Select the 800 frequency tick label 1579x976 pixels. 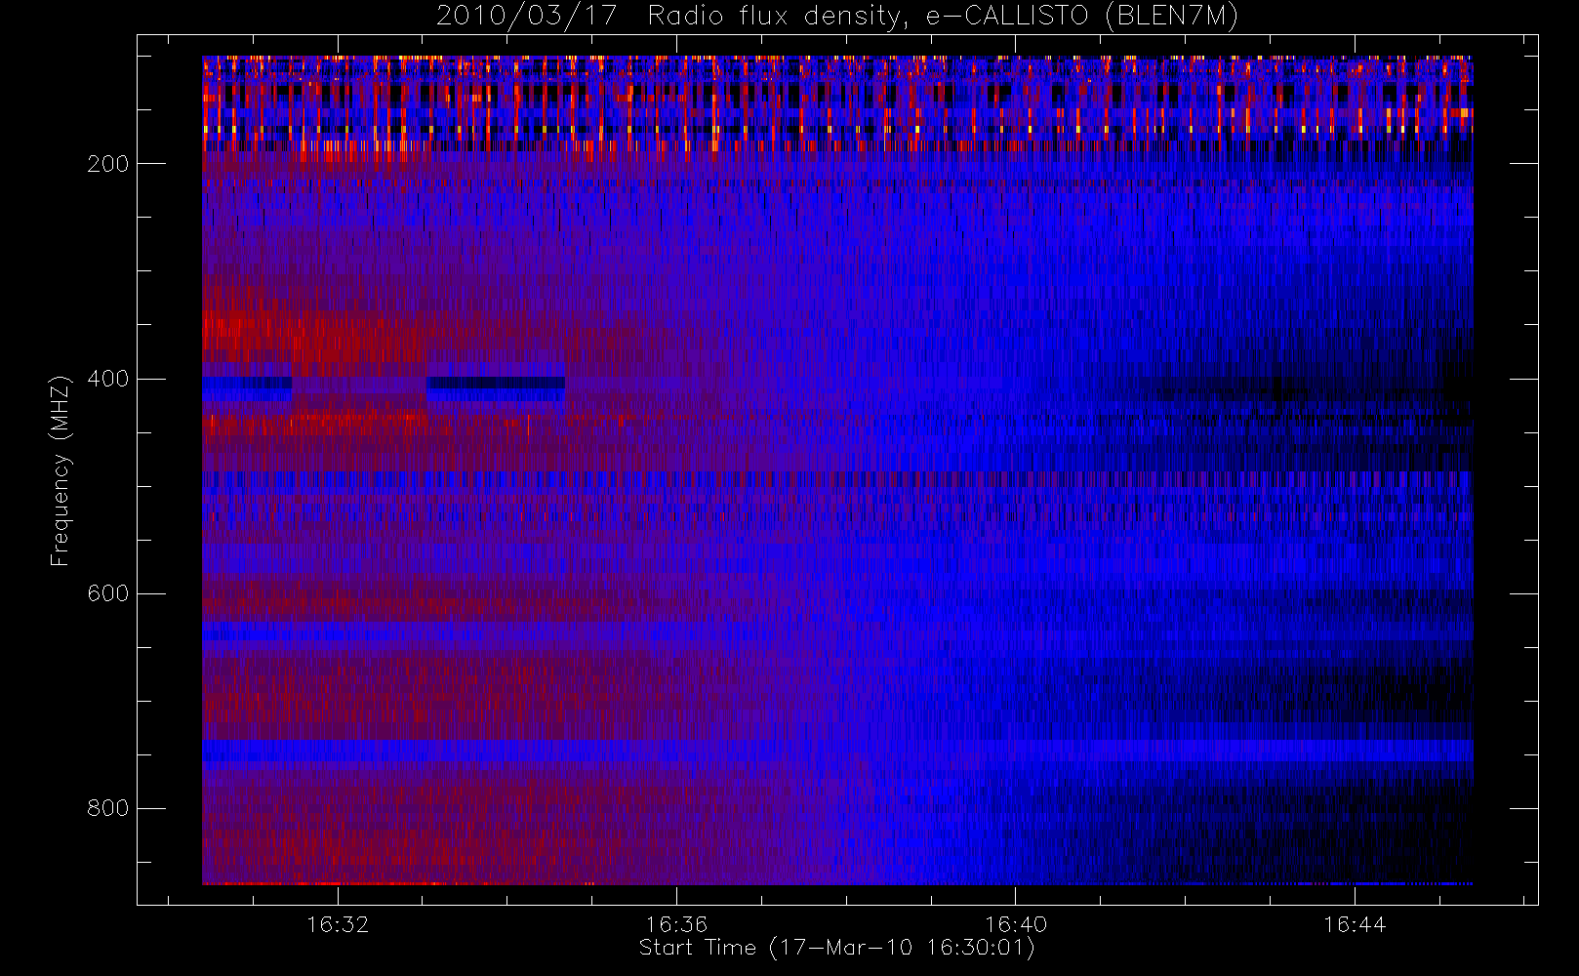pos(107,808)
